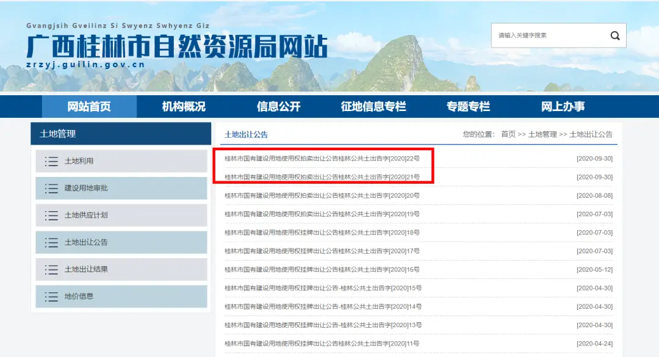The height and width of the screenshot is (357, 659).
Task: Select 建设用地审批 in the sidebar
Action: coord(121,188)
